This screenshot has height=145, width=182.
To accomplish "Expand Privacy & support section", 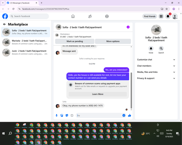I will click(156, 78).
